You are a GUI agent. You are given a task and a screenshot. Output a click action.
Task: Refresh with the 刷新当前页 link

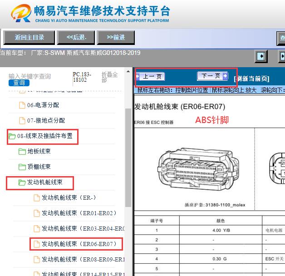[252, 79]
